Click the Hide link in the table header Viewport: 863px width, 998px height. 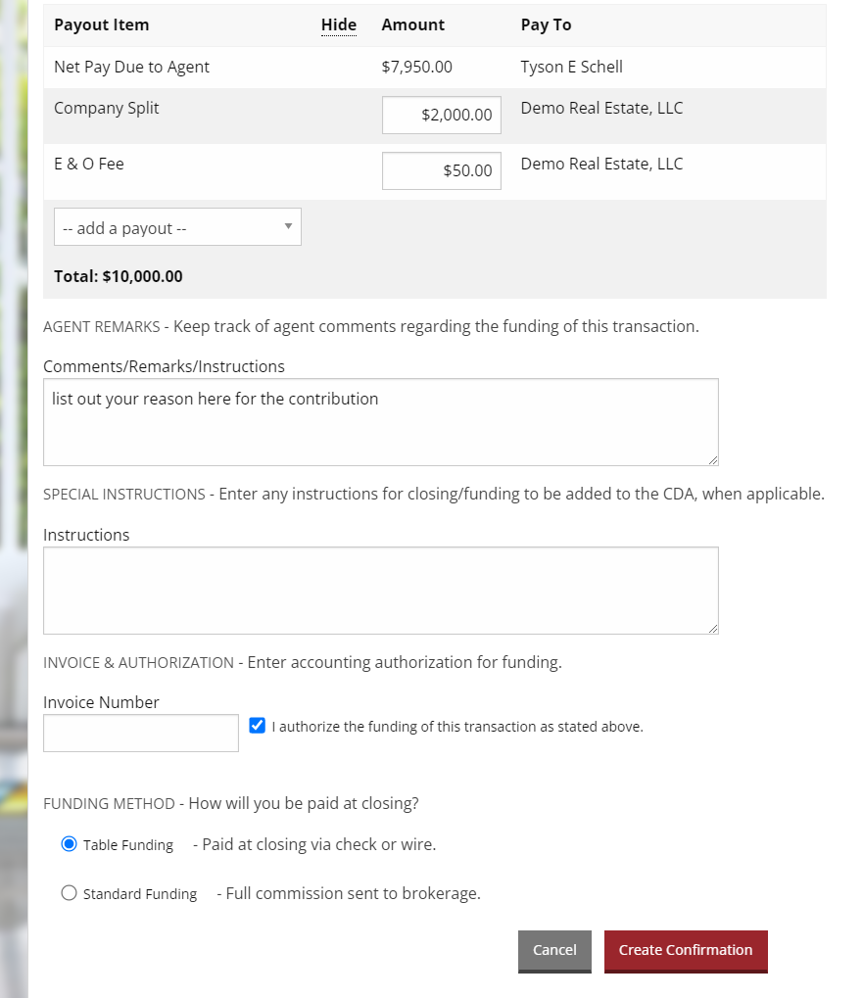click(339, 24)
